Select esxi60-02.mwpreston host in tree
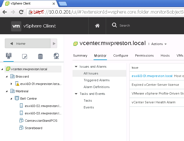The image size is (184, 141). pyautogui.click(x=43, y=106)
